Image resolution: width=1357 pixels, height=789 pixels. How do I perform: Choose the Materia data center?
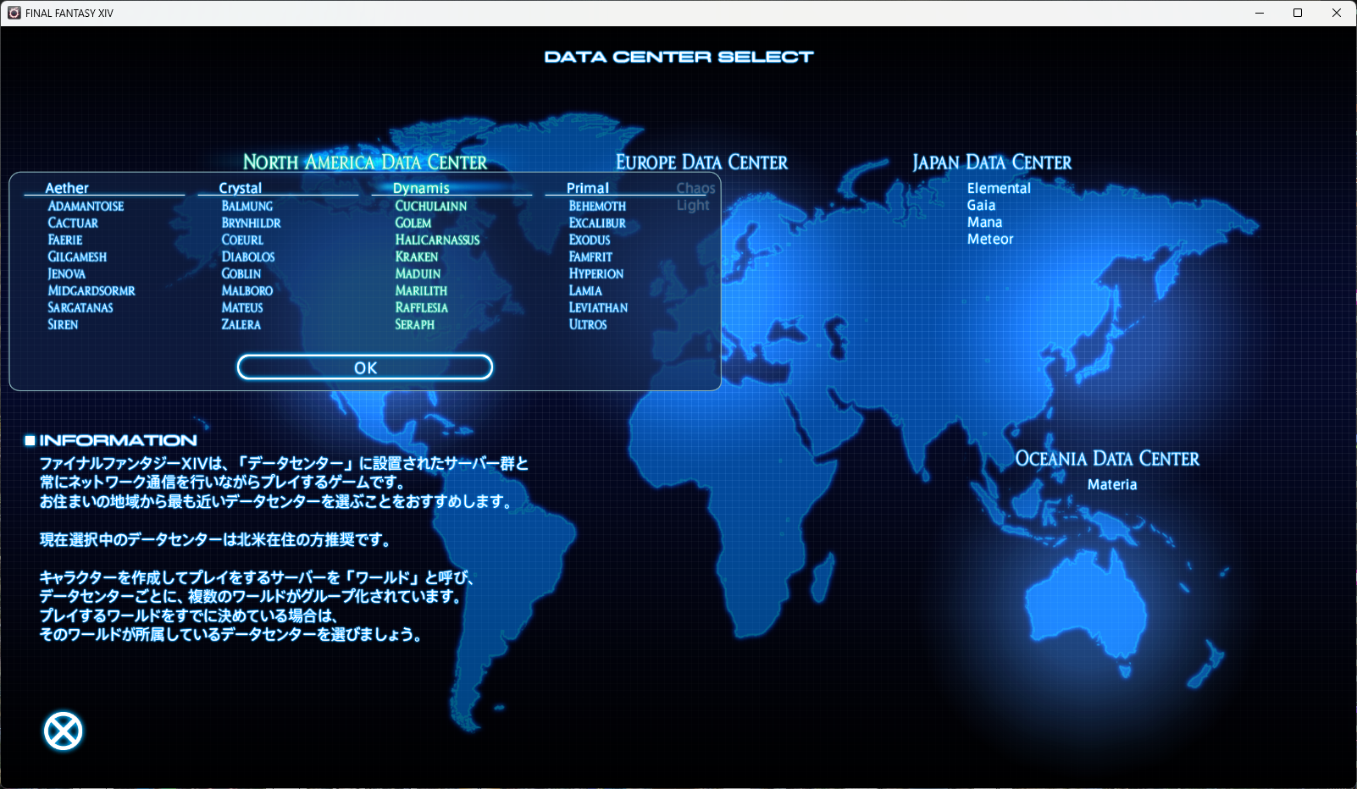tap(1112, 484)
